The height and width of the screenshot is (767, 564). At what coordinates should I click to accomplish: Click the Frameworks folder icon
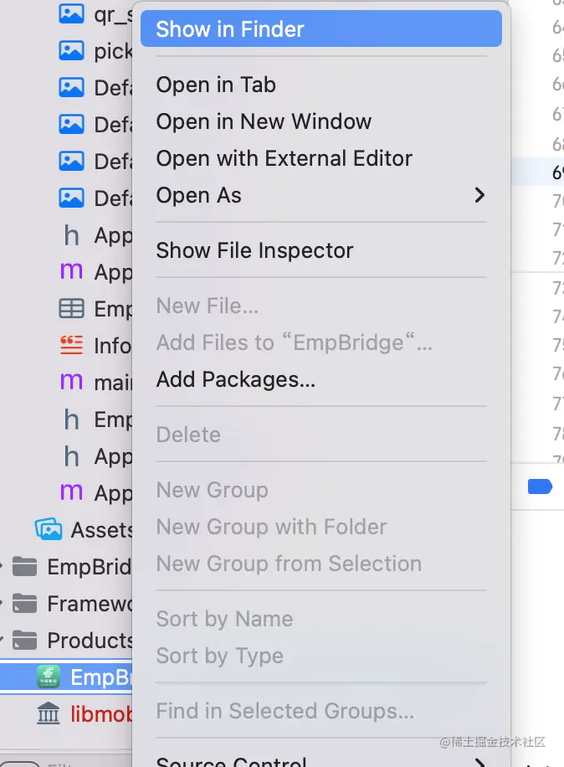[25, 604]
